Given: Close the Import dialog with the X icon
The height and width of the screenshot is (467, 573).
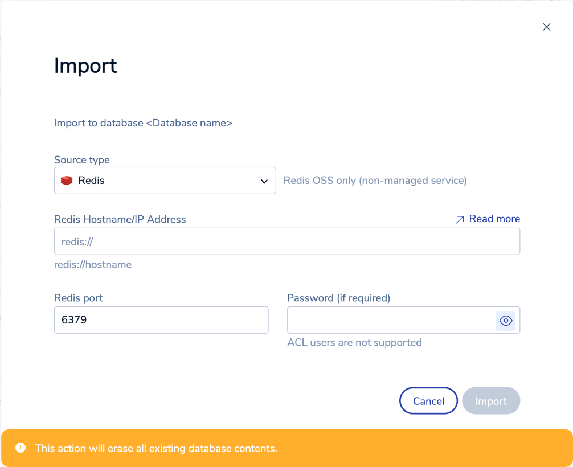Looking at the screenshot, I should click(546, 27).
